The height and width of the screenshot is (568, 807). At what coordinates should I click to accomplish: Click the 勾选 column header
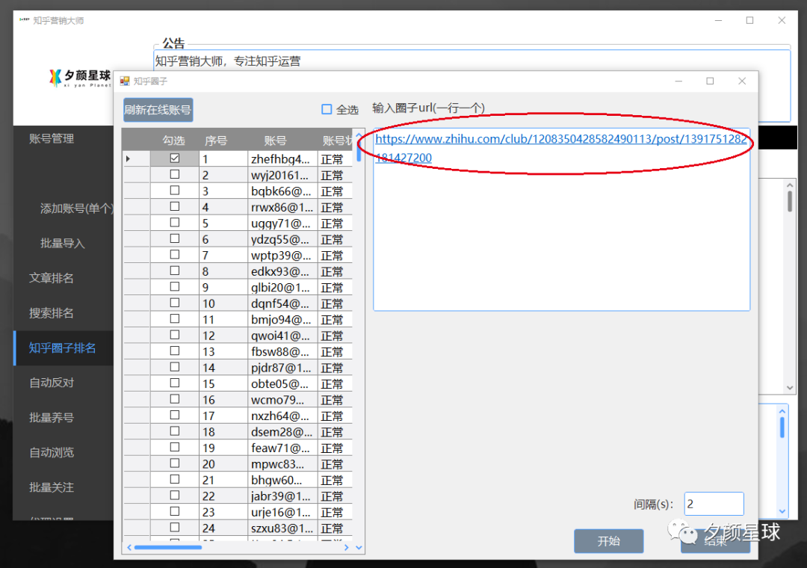point(174,140)
